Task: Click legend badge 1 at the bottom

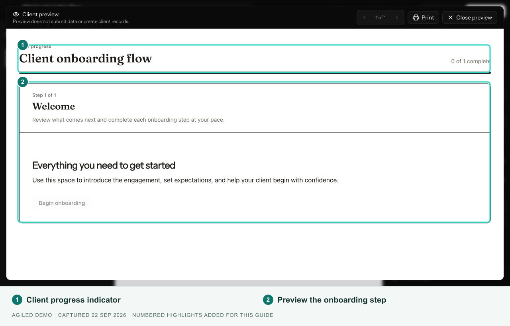Action: pyautogui.click(x=17, y=300)
